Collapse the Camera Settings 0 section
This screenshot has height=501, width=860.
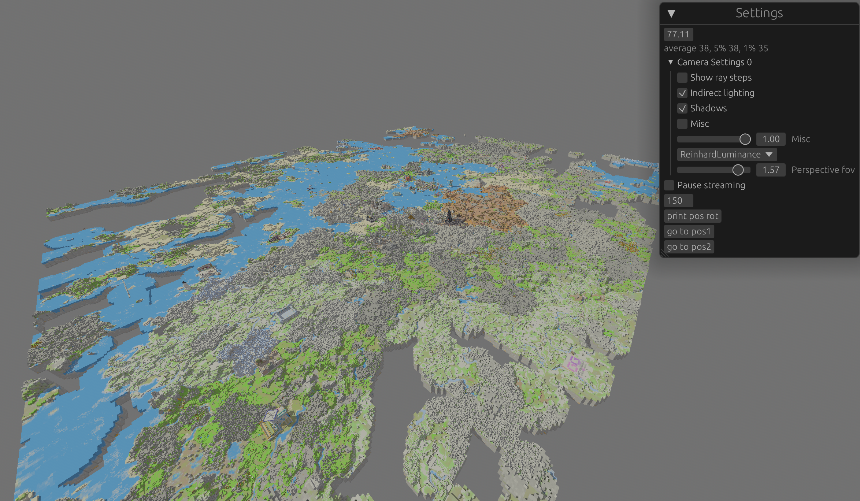pos(670,62)
